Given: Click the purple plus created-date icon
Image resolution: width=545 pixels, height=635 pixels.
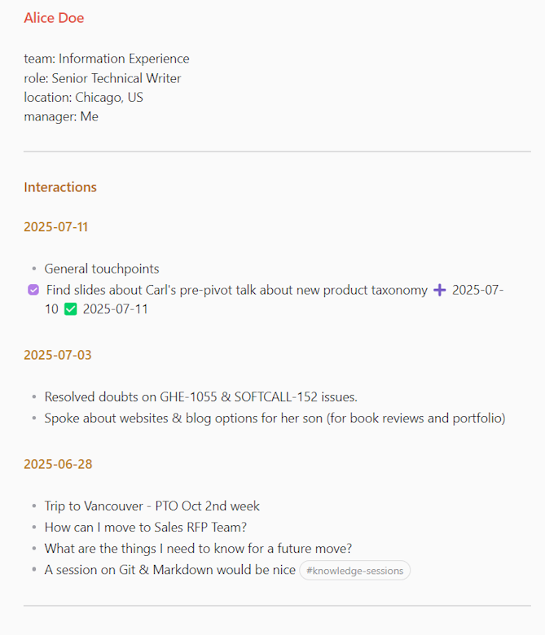Looking at the screenshot, I should [x=440, y=290].
